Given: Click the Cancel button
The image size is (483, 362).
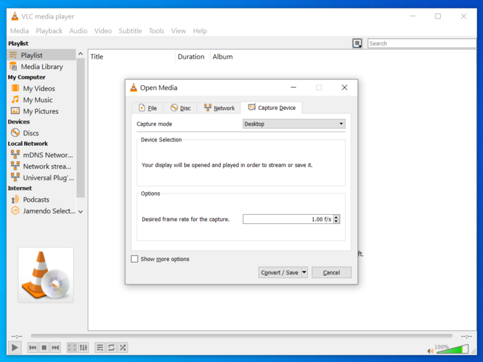Looking at the screenshot, I should [331, 272].
